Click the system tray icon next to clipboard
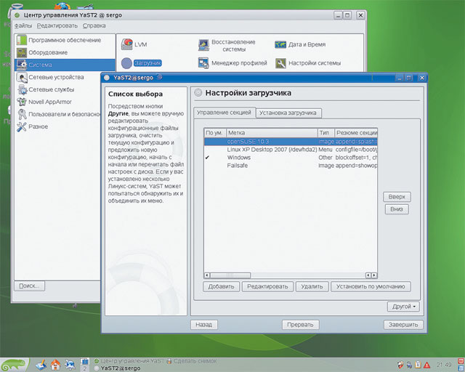Screen dimensions: 465x372 409,365
